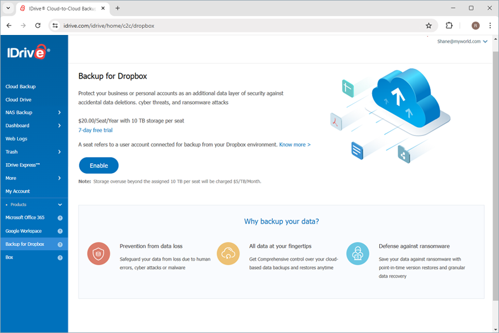499x333 pixels.
Task: Select Backup for Dropbox product
Action: 25,244
